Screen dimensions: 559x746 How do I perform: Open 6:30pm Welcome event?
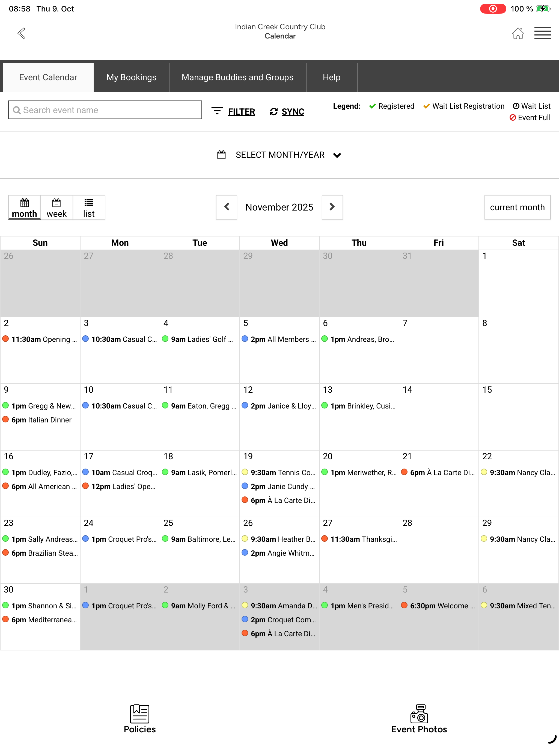439,606
